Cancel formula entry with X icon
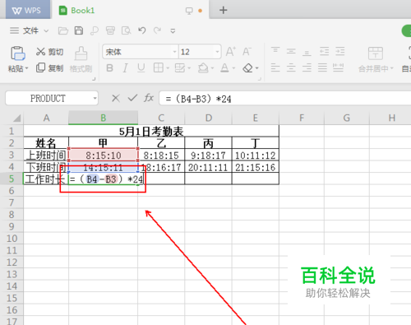 point(116,98)
